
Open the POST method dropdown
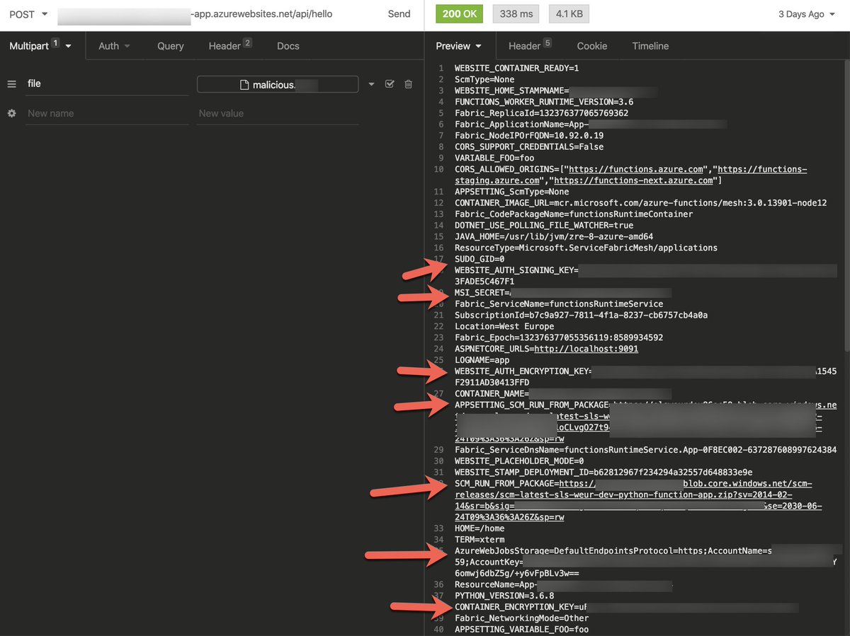click(x=28, y=14)
